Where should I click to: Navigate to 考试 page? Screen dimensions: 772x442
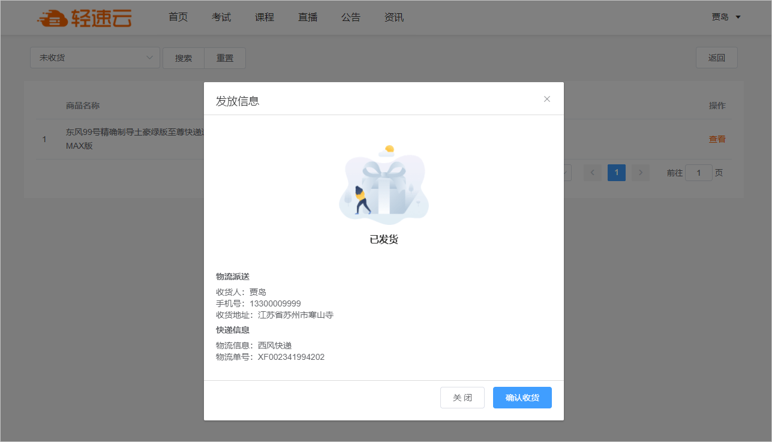(221, 17)
